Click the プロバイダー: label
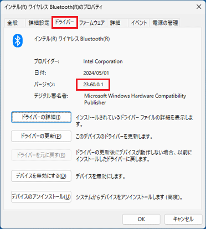The width and height of the screenshot is (206, 229). pyautogui.click(x=47, y=61)
